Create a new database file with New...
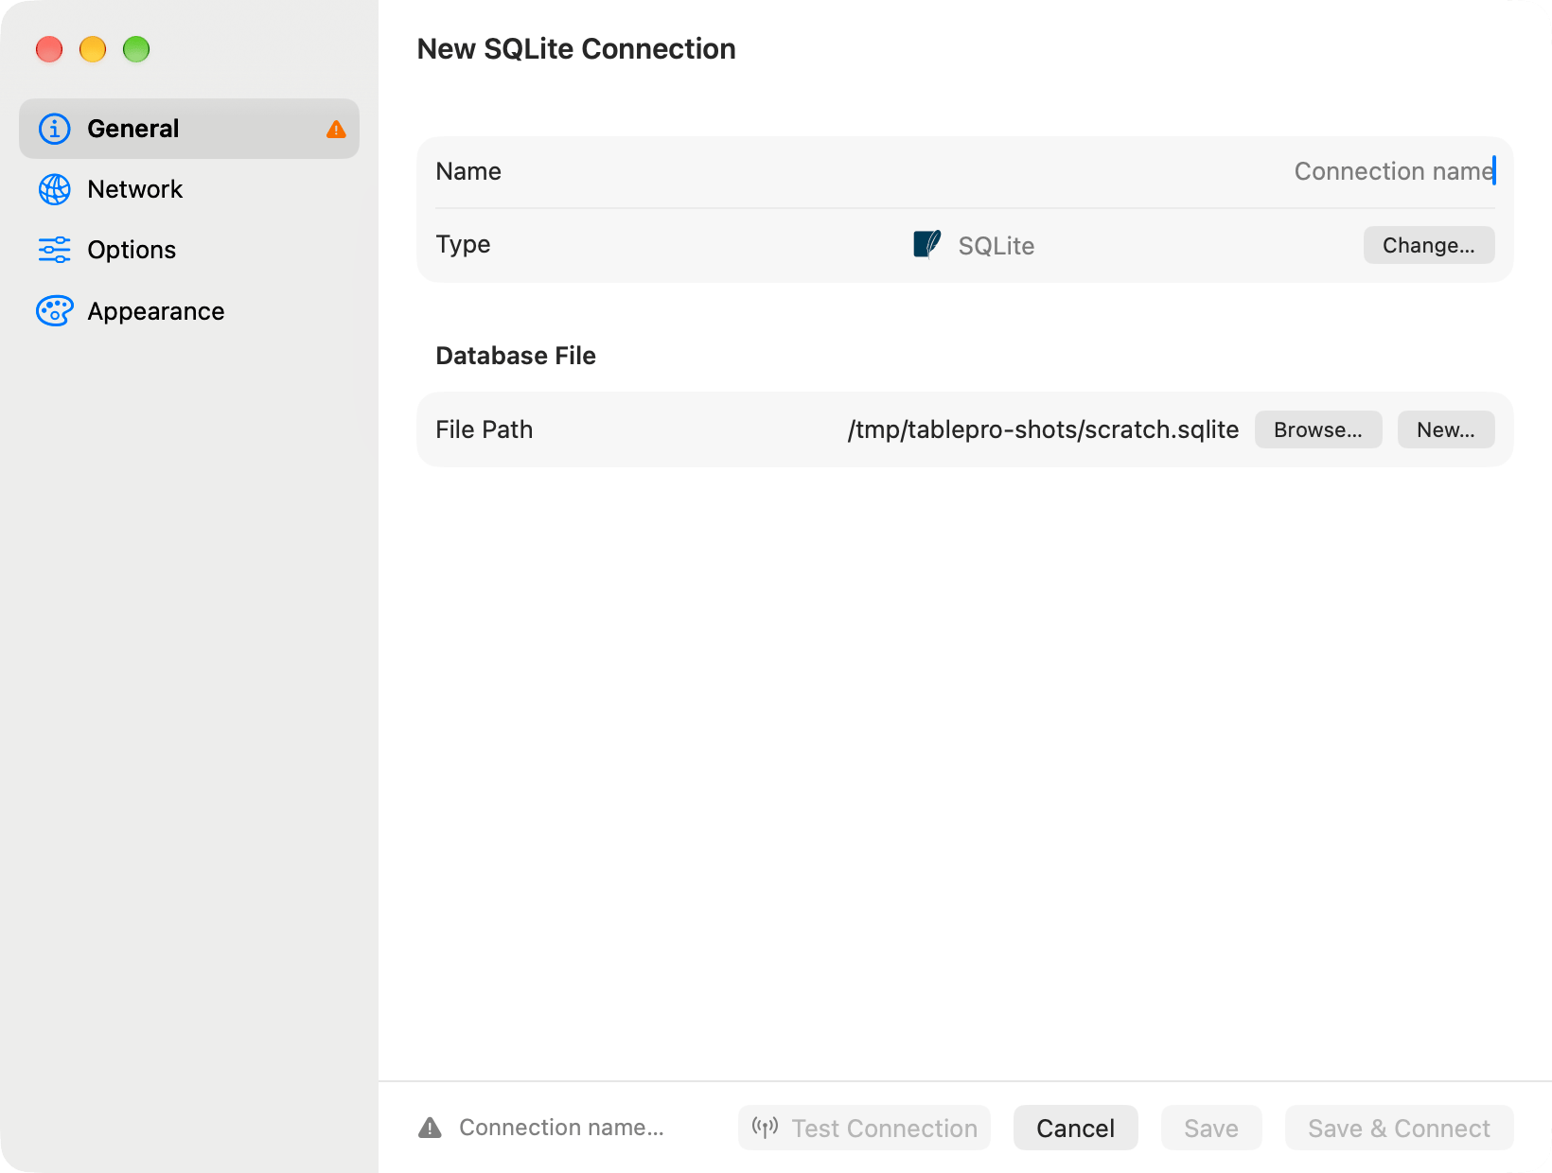This screenshot has height=1173, width=1552. pos(1446,429)
